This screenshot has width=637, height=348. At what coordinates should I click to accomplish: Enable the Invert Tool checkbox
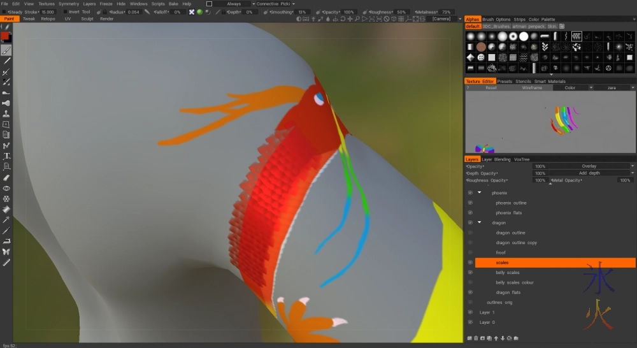pyautogui.click(x=64, y=12)
